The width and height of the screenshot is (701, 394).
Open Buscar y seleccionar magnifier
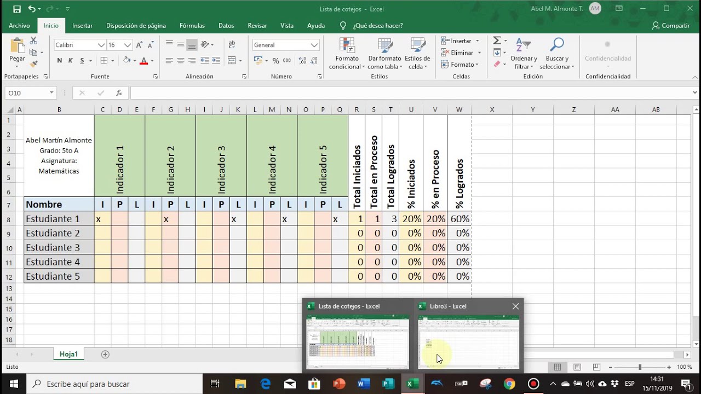tap(557, 54)
